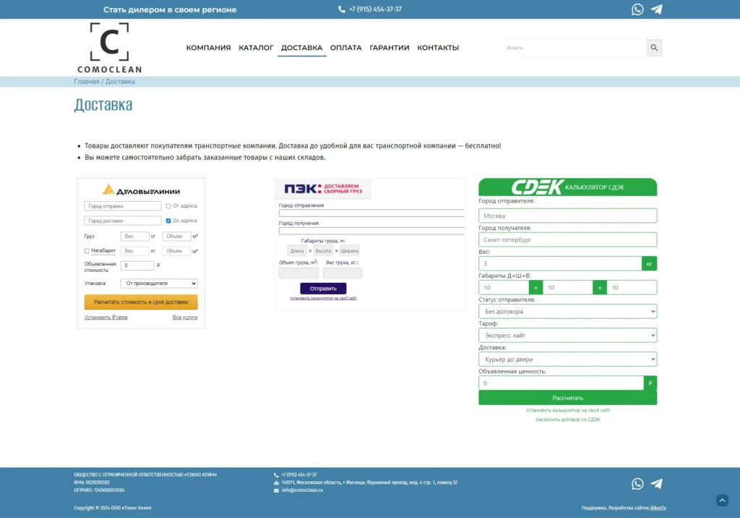The height and width of the screenshot is (518, 740).
Task: Click the green 'Рассчитать' button
Action: [567, 398]
